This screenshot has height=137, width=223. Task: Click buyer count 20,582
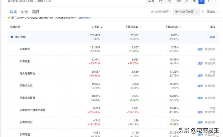134,35
